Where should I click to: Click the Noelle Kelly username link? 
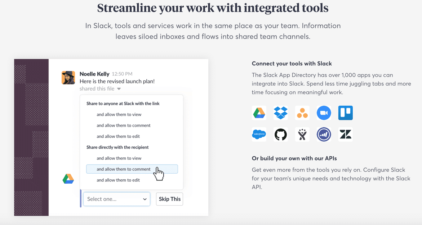[94, 74]
